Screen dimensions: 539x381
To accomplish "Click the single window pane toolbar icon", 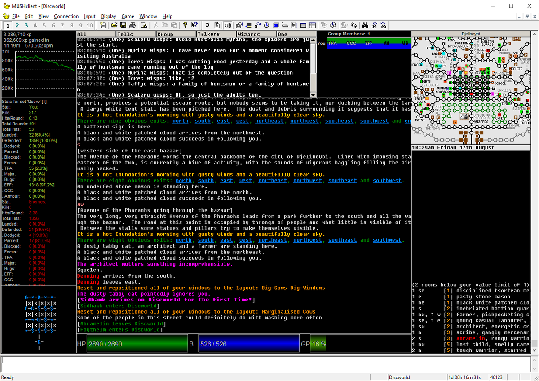I will 303,25.
